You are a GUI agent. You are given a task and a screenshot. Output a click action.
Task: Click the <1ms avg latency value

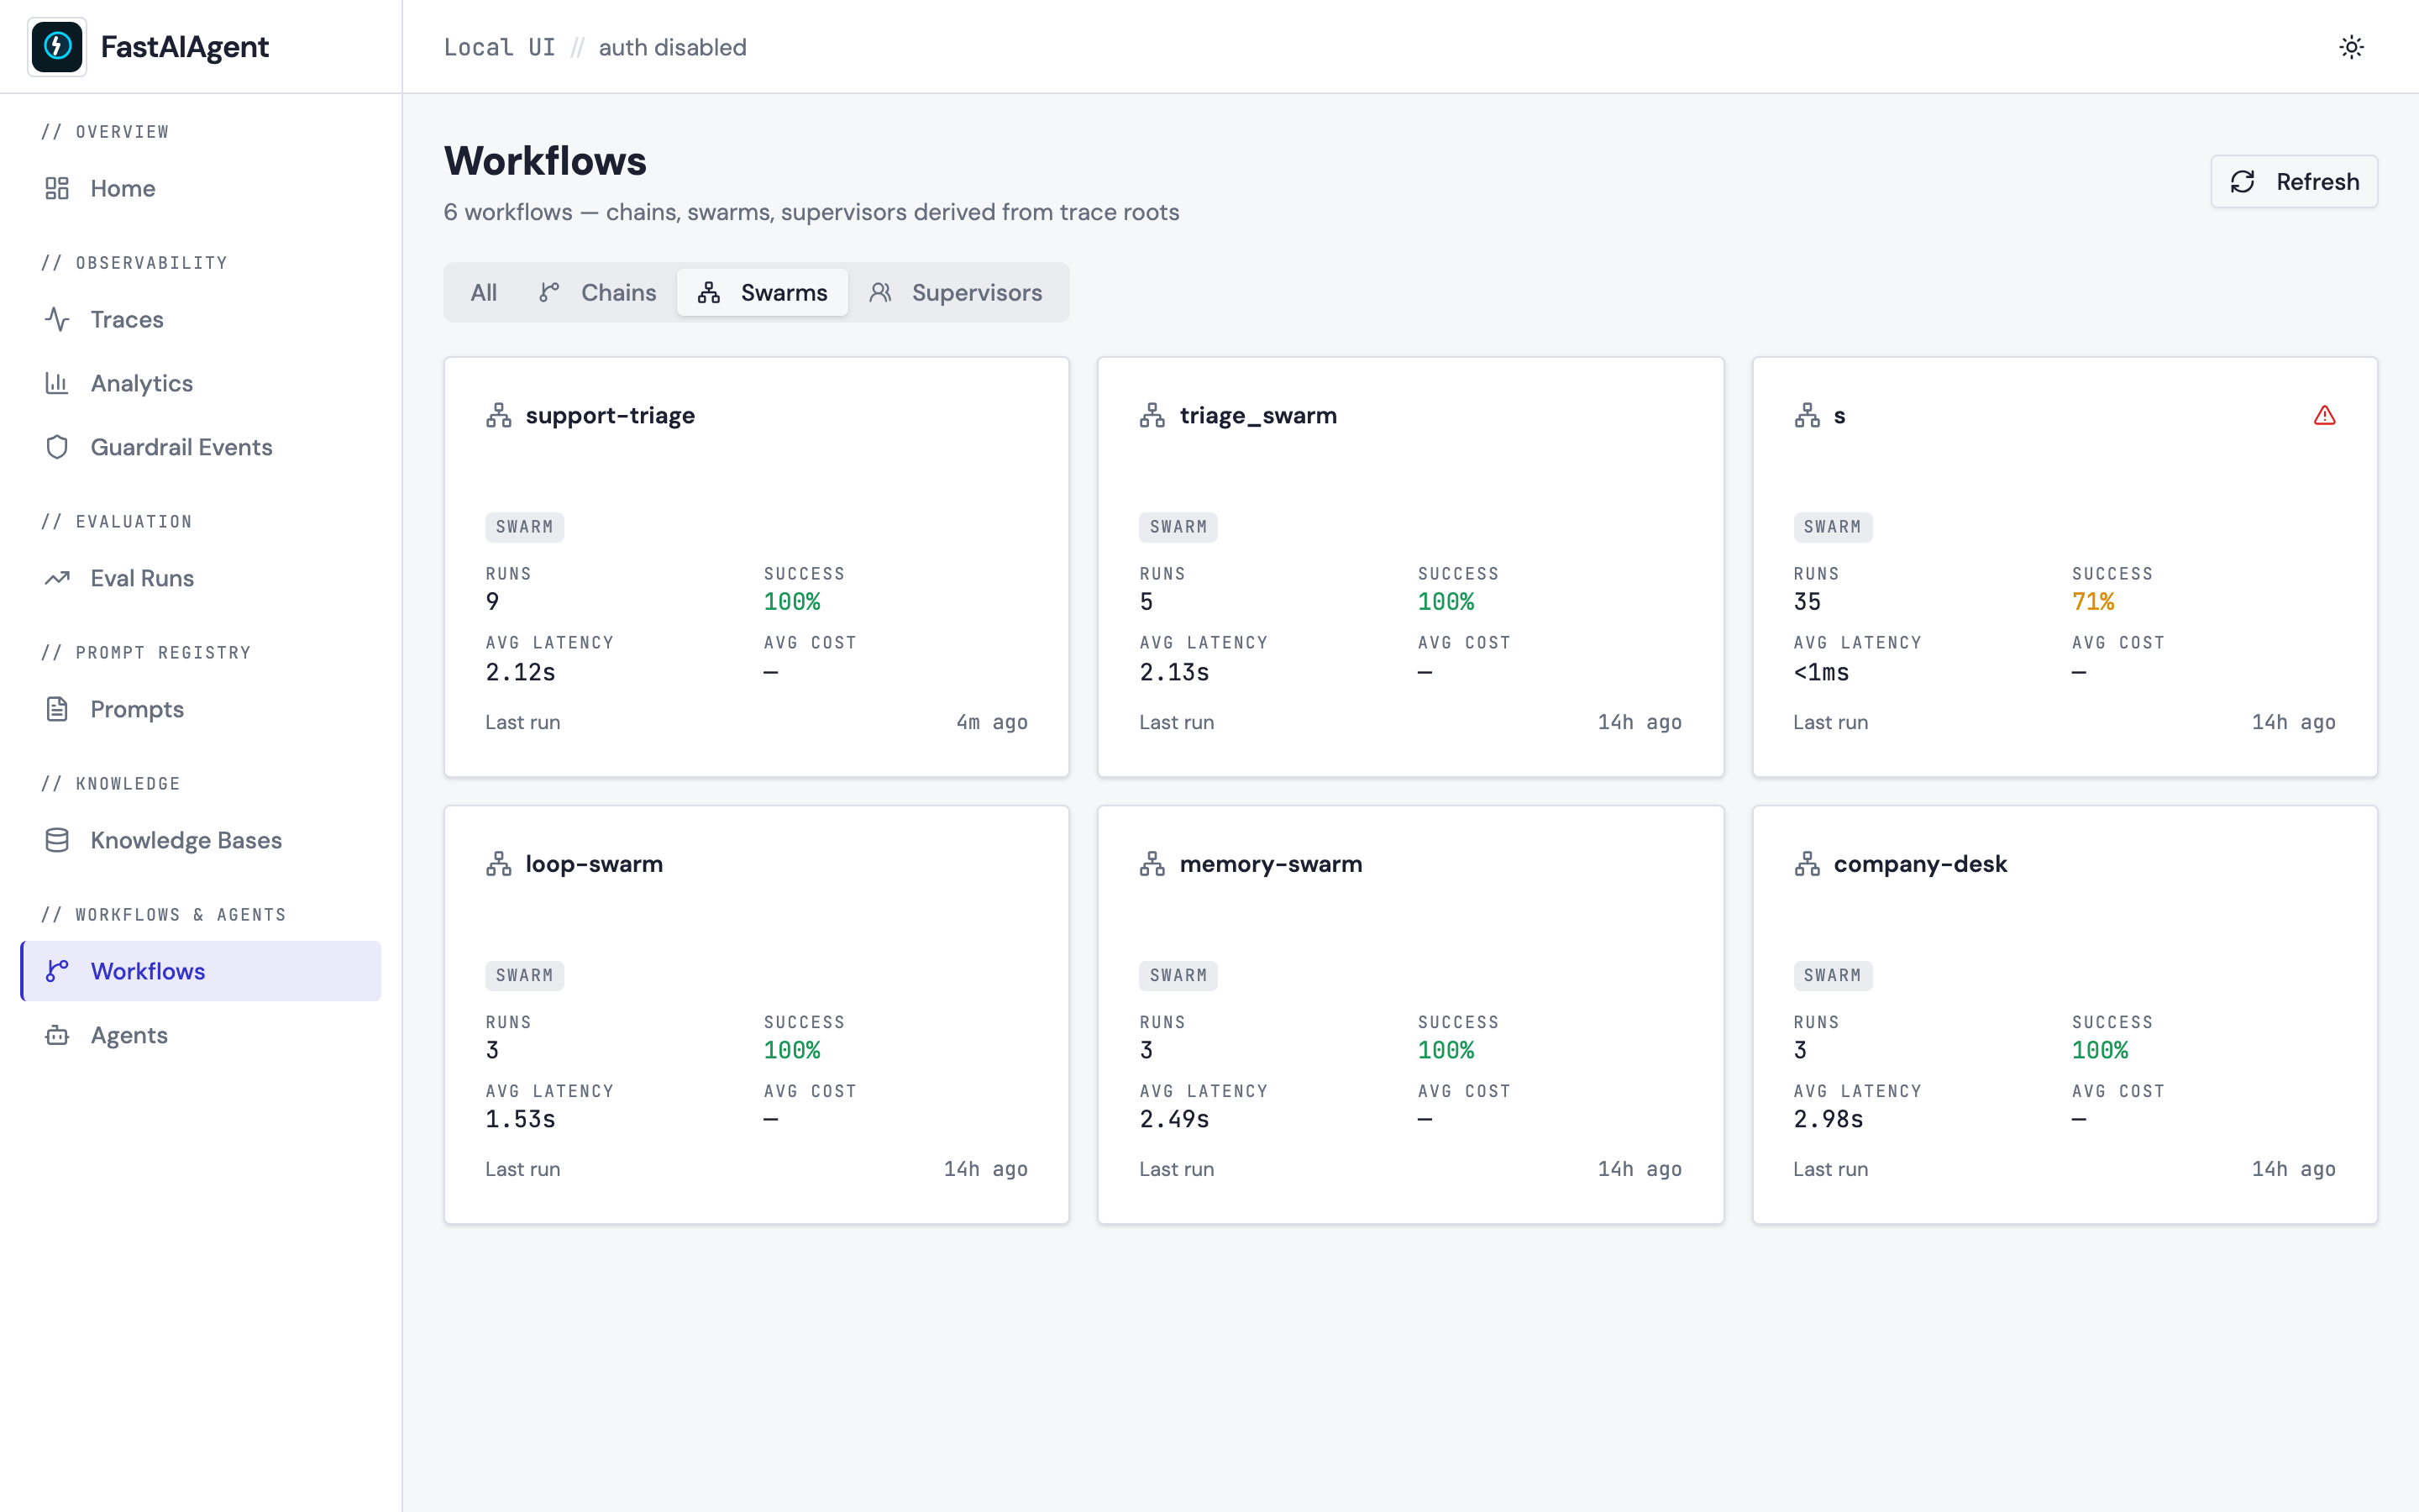pyautogui.click(x=1821, y=672)
